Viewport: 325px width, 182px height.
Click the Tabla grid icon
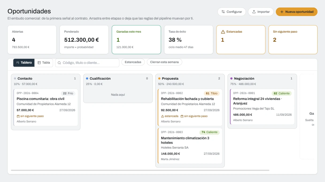point(39,63)
